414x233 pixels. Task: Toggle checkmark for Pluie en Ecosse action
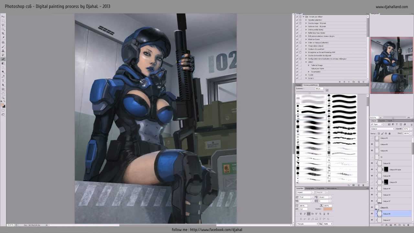[297, 39]
